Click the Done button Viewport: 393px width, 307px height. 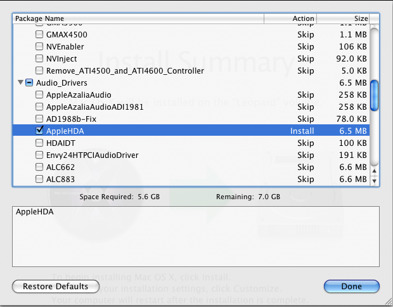coord(352,287)
